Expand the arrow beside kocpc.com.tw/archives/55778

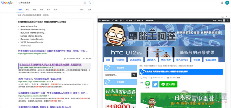click(52, 68)
